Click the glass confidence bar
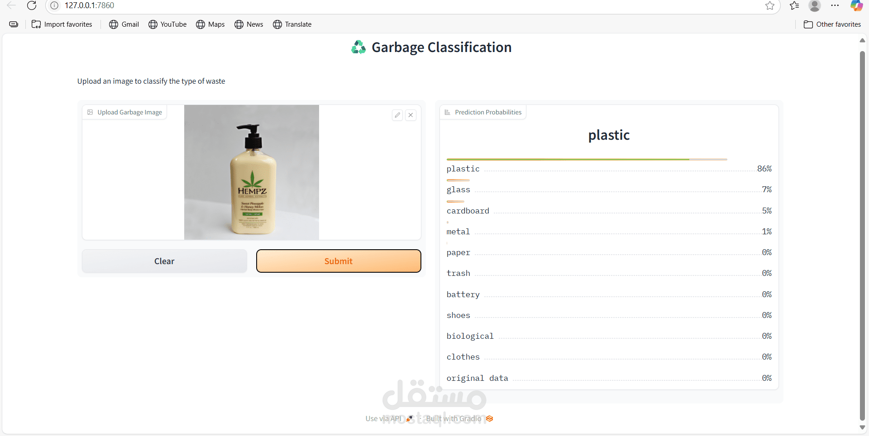This screenshot has height=436, width=869. pos(458,180)
